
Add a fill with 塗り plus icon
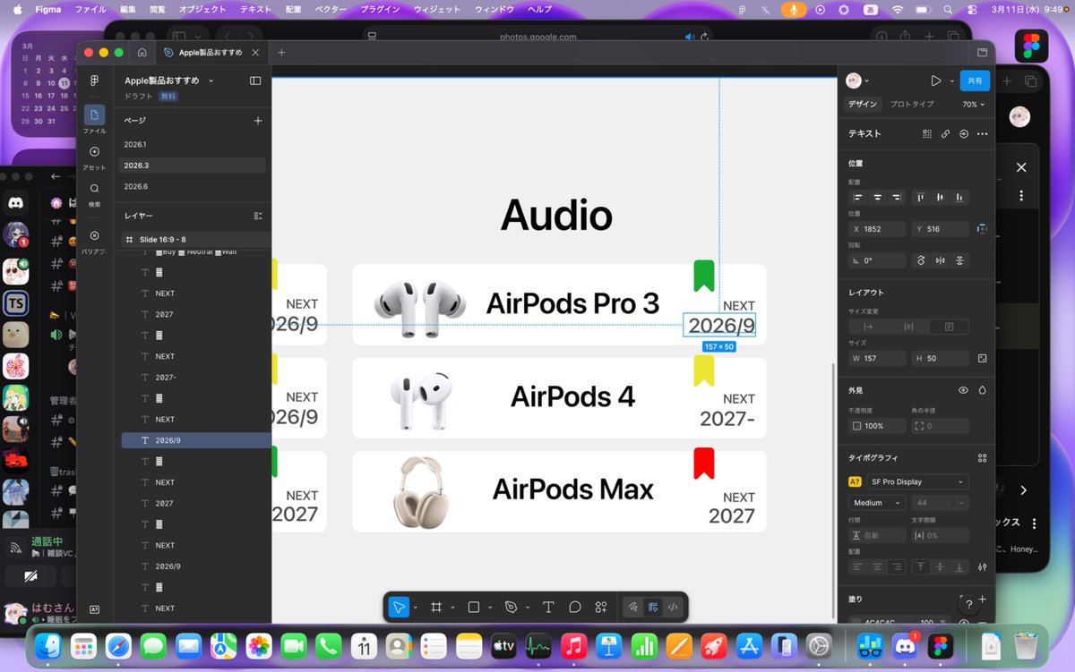[x=983, y=599]
